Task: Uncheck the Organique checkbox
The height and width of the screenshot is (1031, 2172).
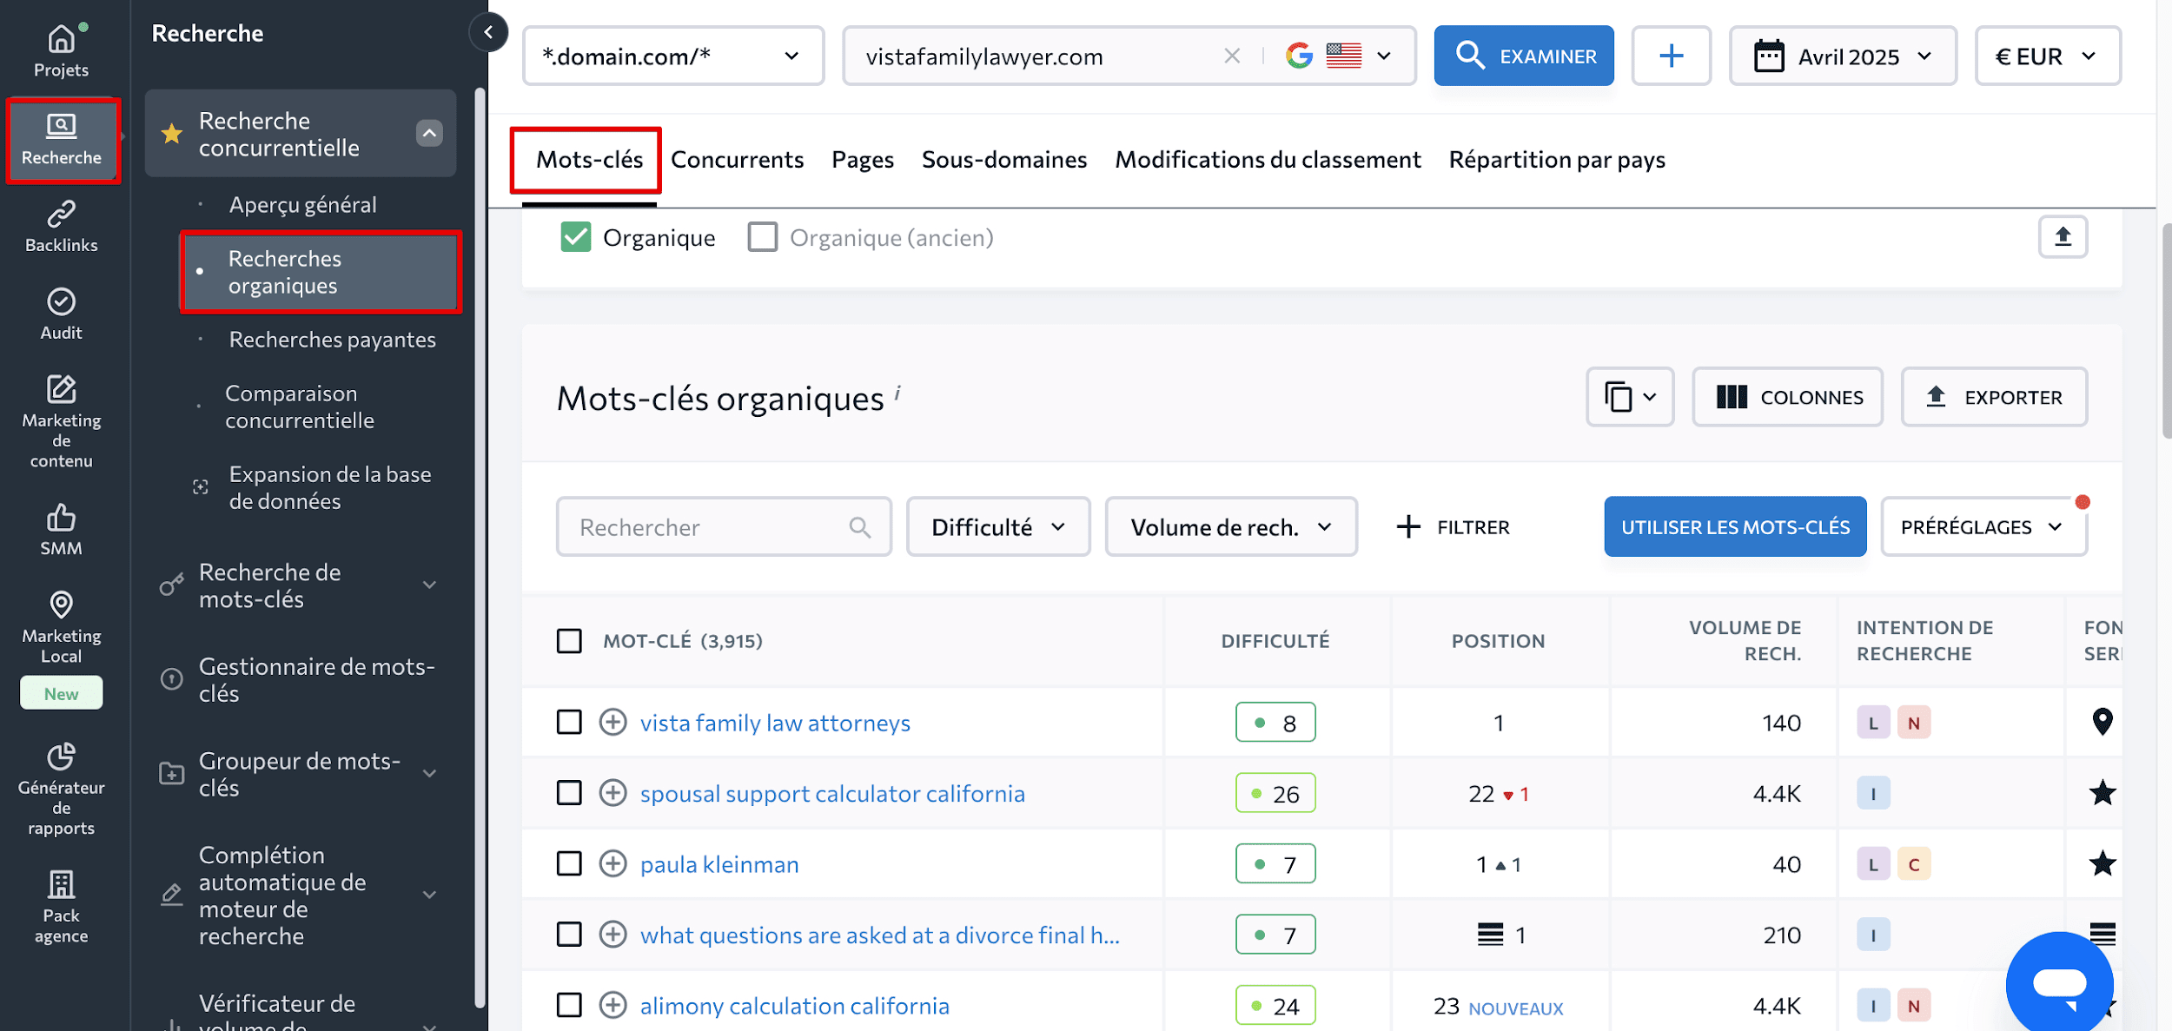Action: [575, 237]
